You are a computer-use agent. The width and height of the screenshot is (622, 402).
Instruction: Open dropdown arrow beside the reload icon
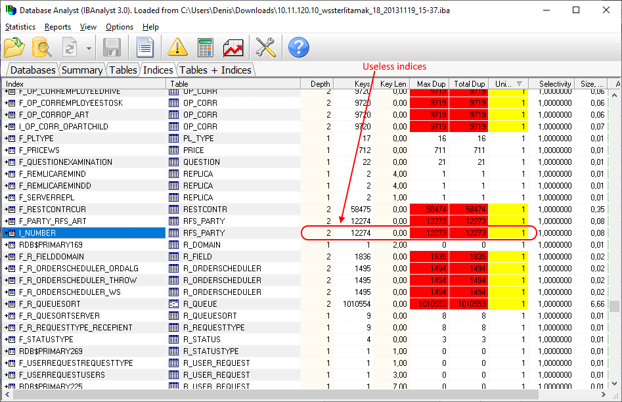click(x=89, y=49)
